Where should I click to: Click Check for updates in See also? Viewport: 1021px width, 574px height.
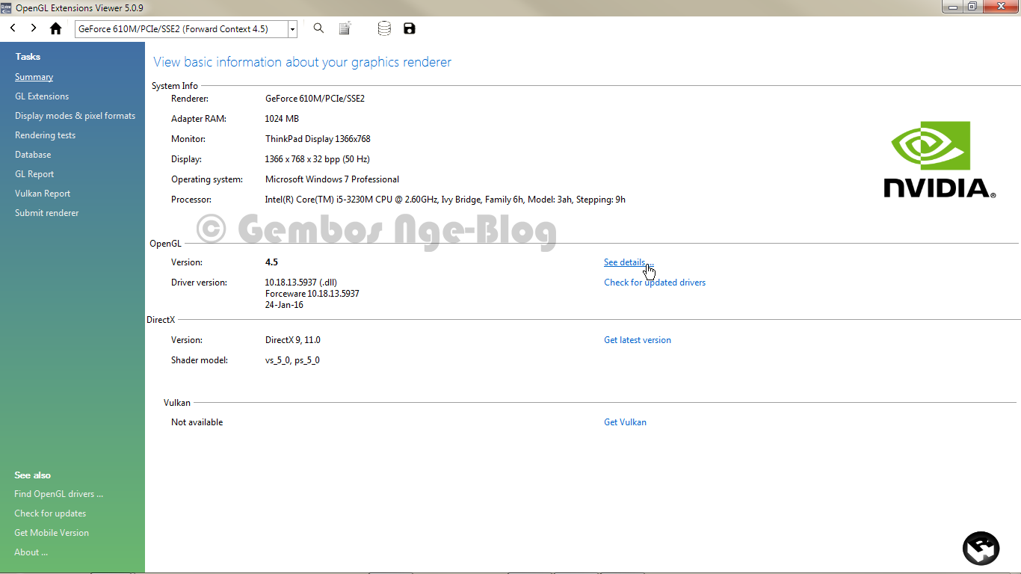[50, 513]
